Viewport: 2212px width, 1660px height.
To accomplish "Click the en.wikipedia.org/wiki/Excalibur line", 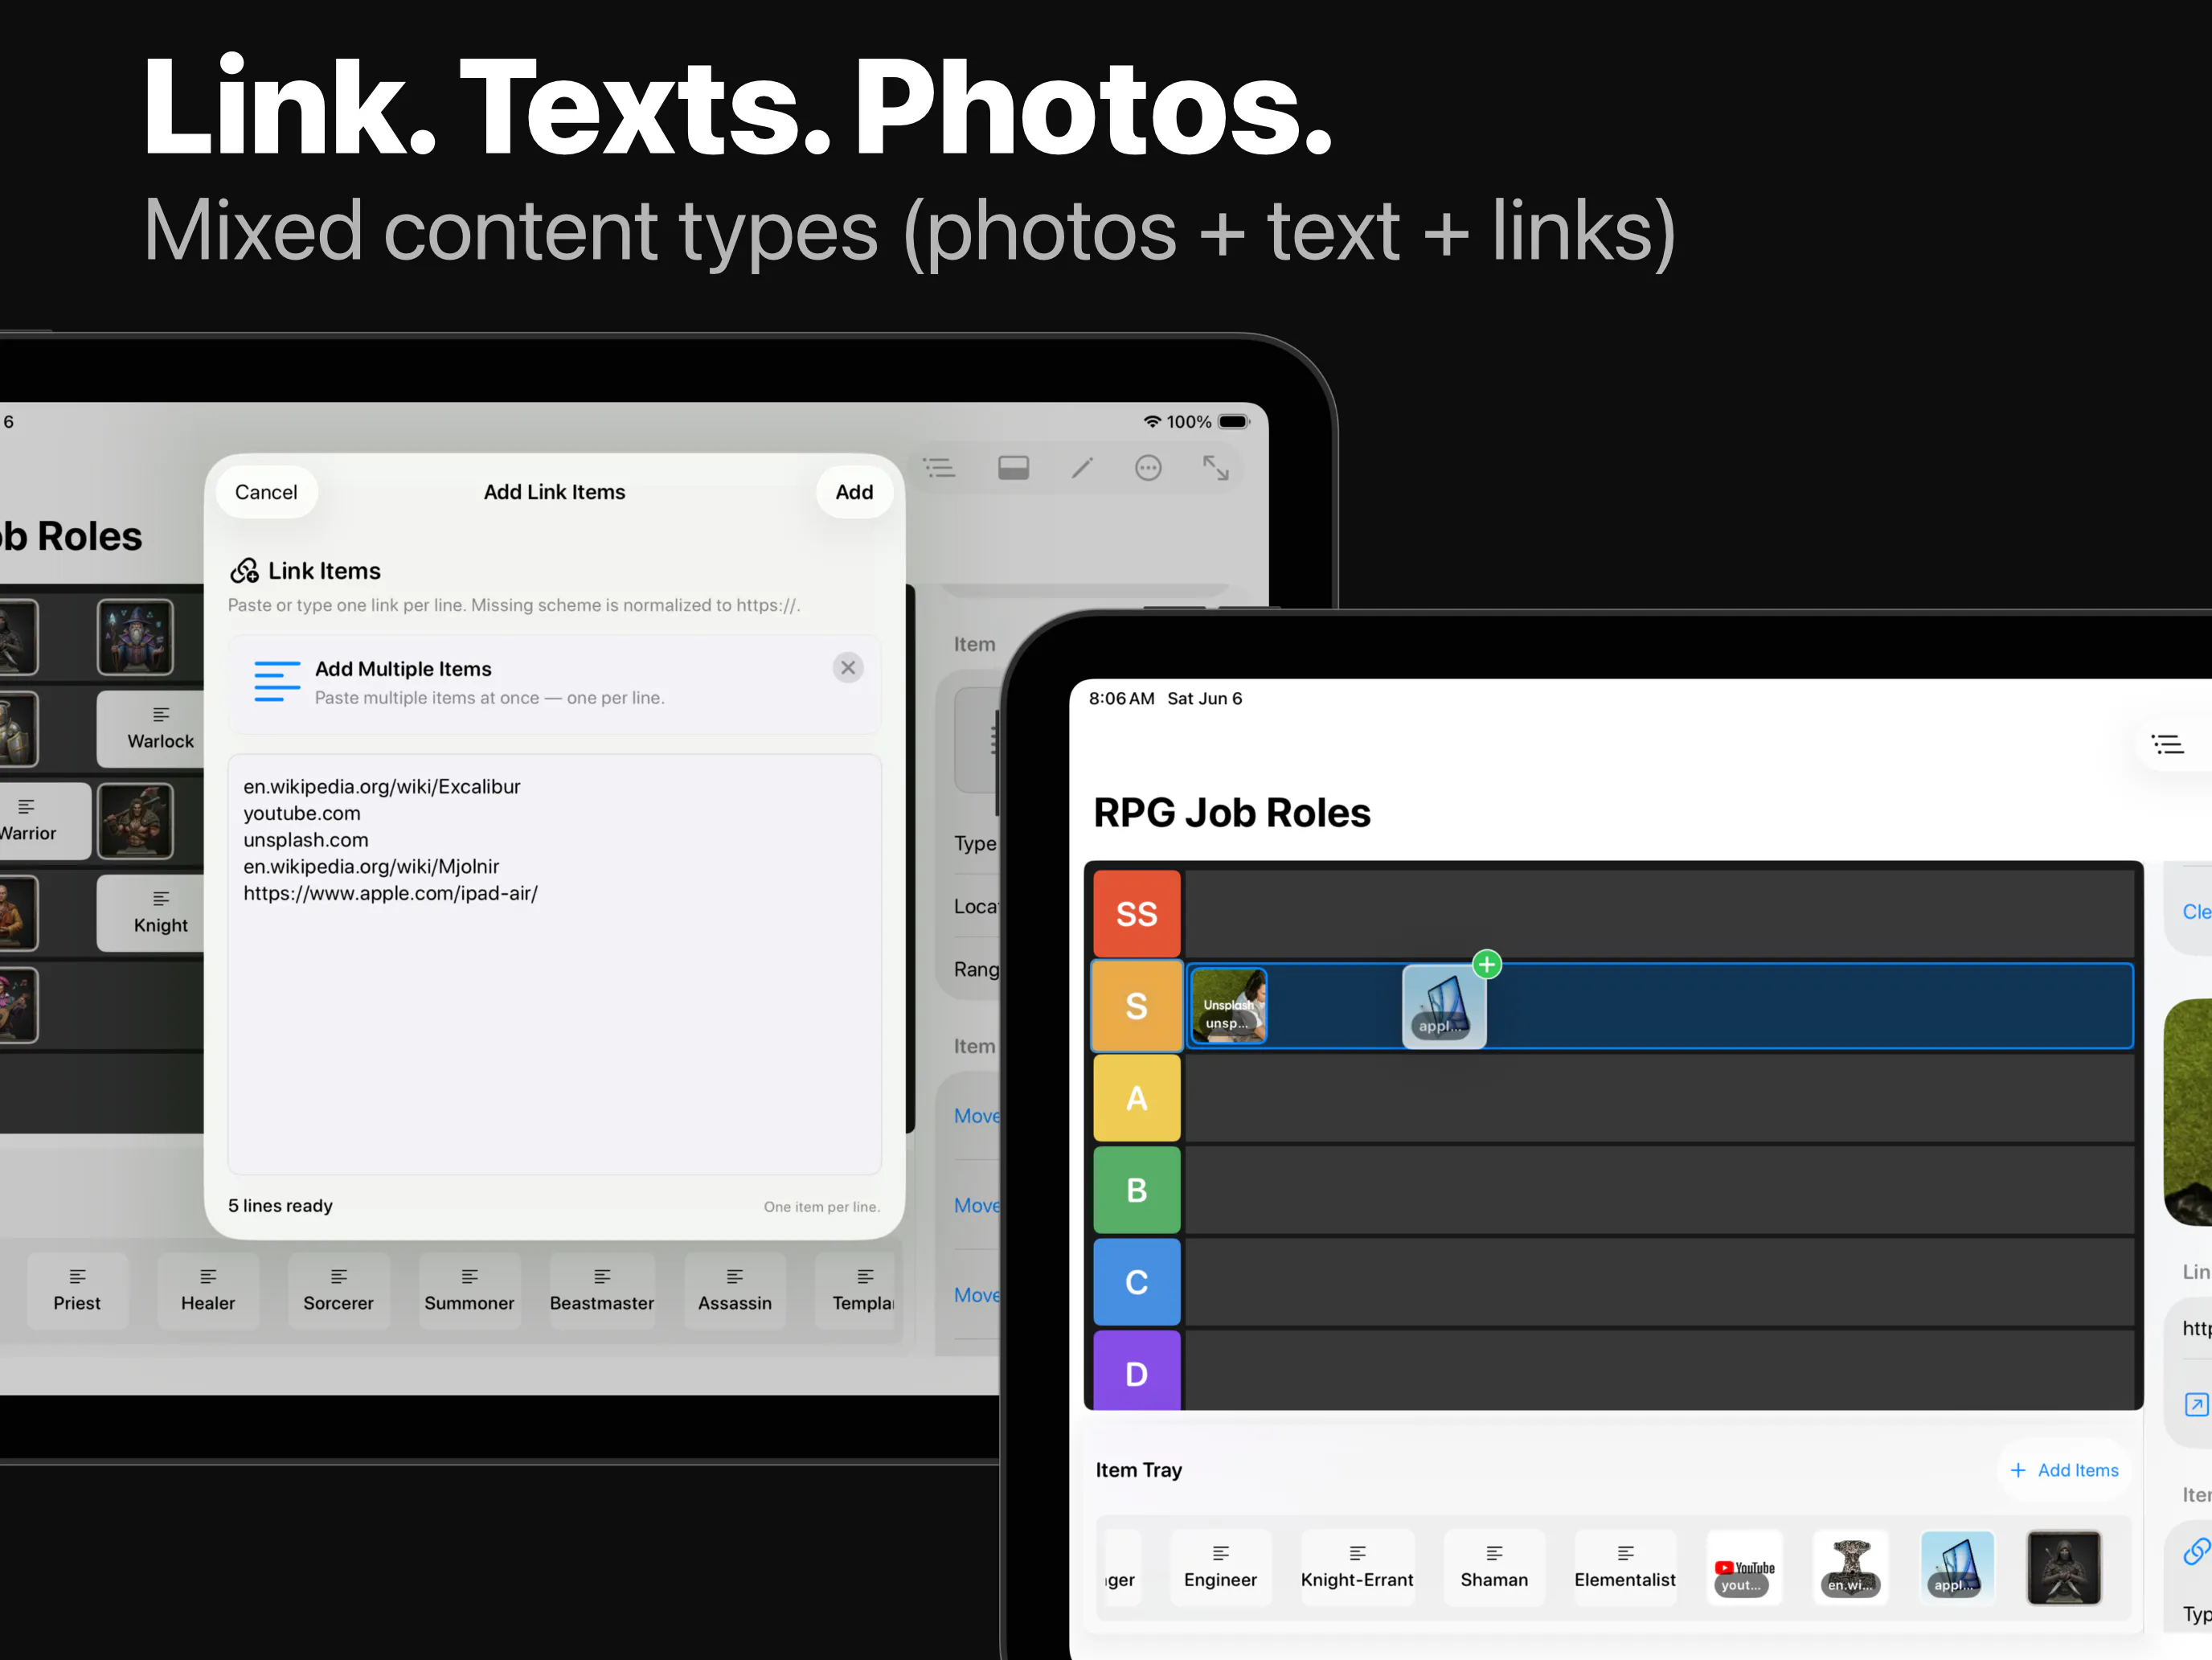I will pyautogui.click(x=382, y=786).
